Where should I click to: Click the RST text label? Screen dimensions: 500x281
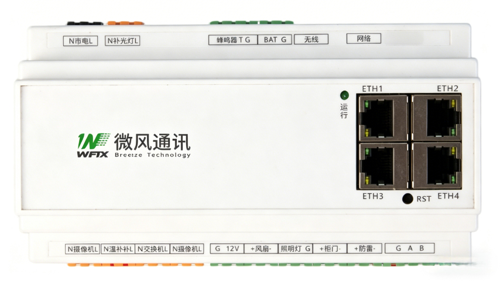(424, 199)
